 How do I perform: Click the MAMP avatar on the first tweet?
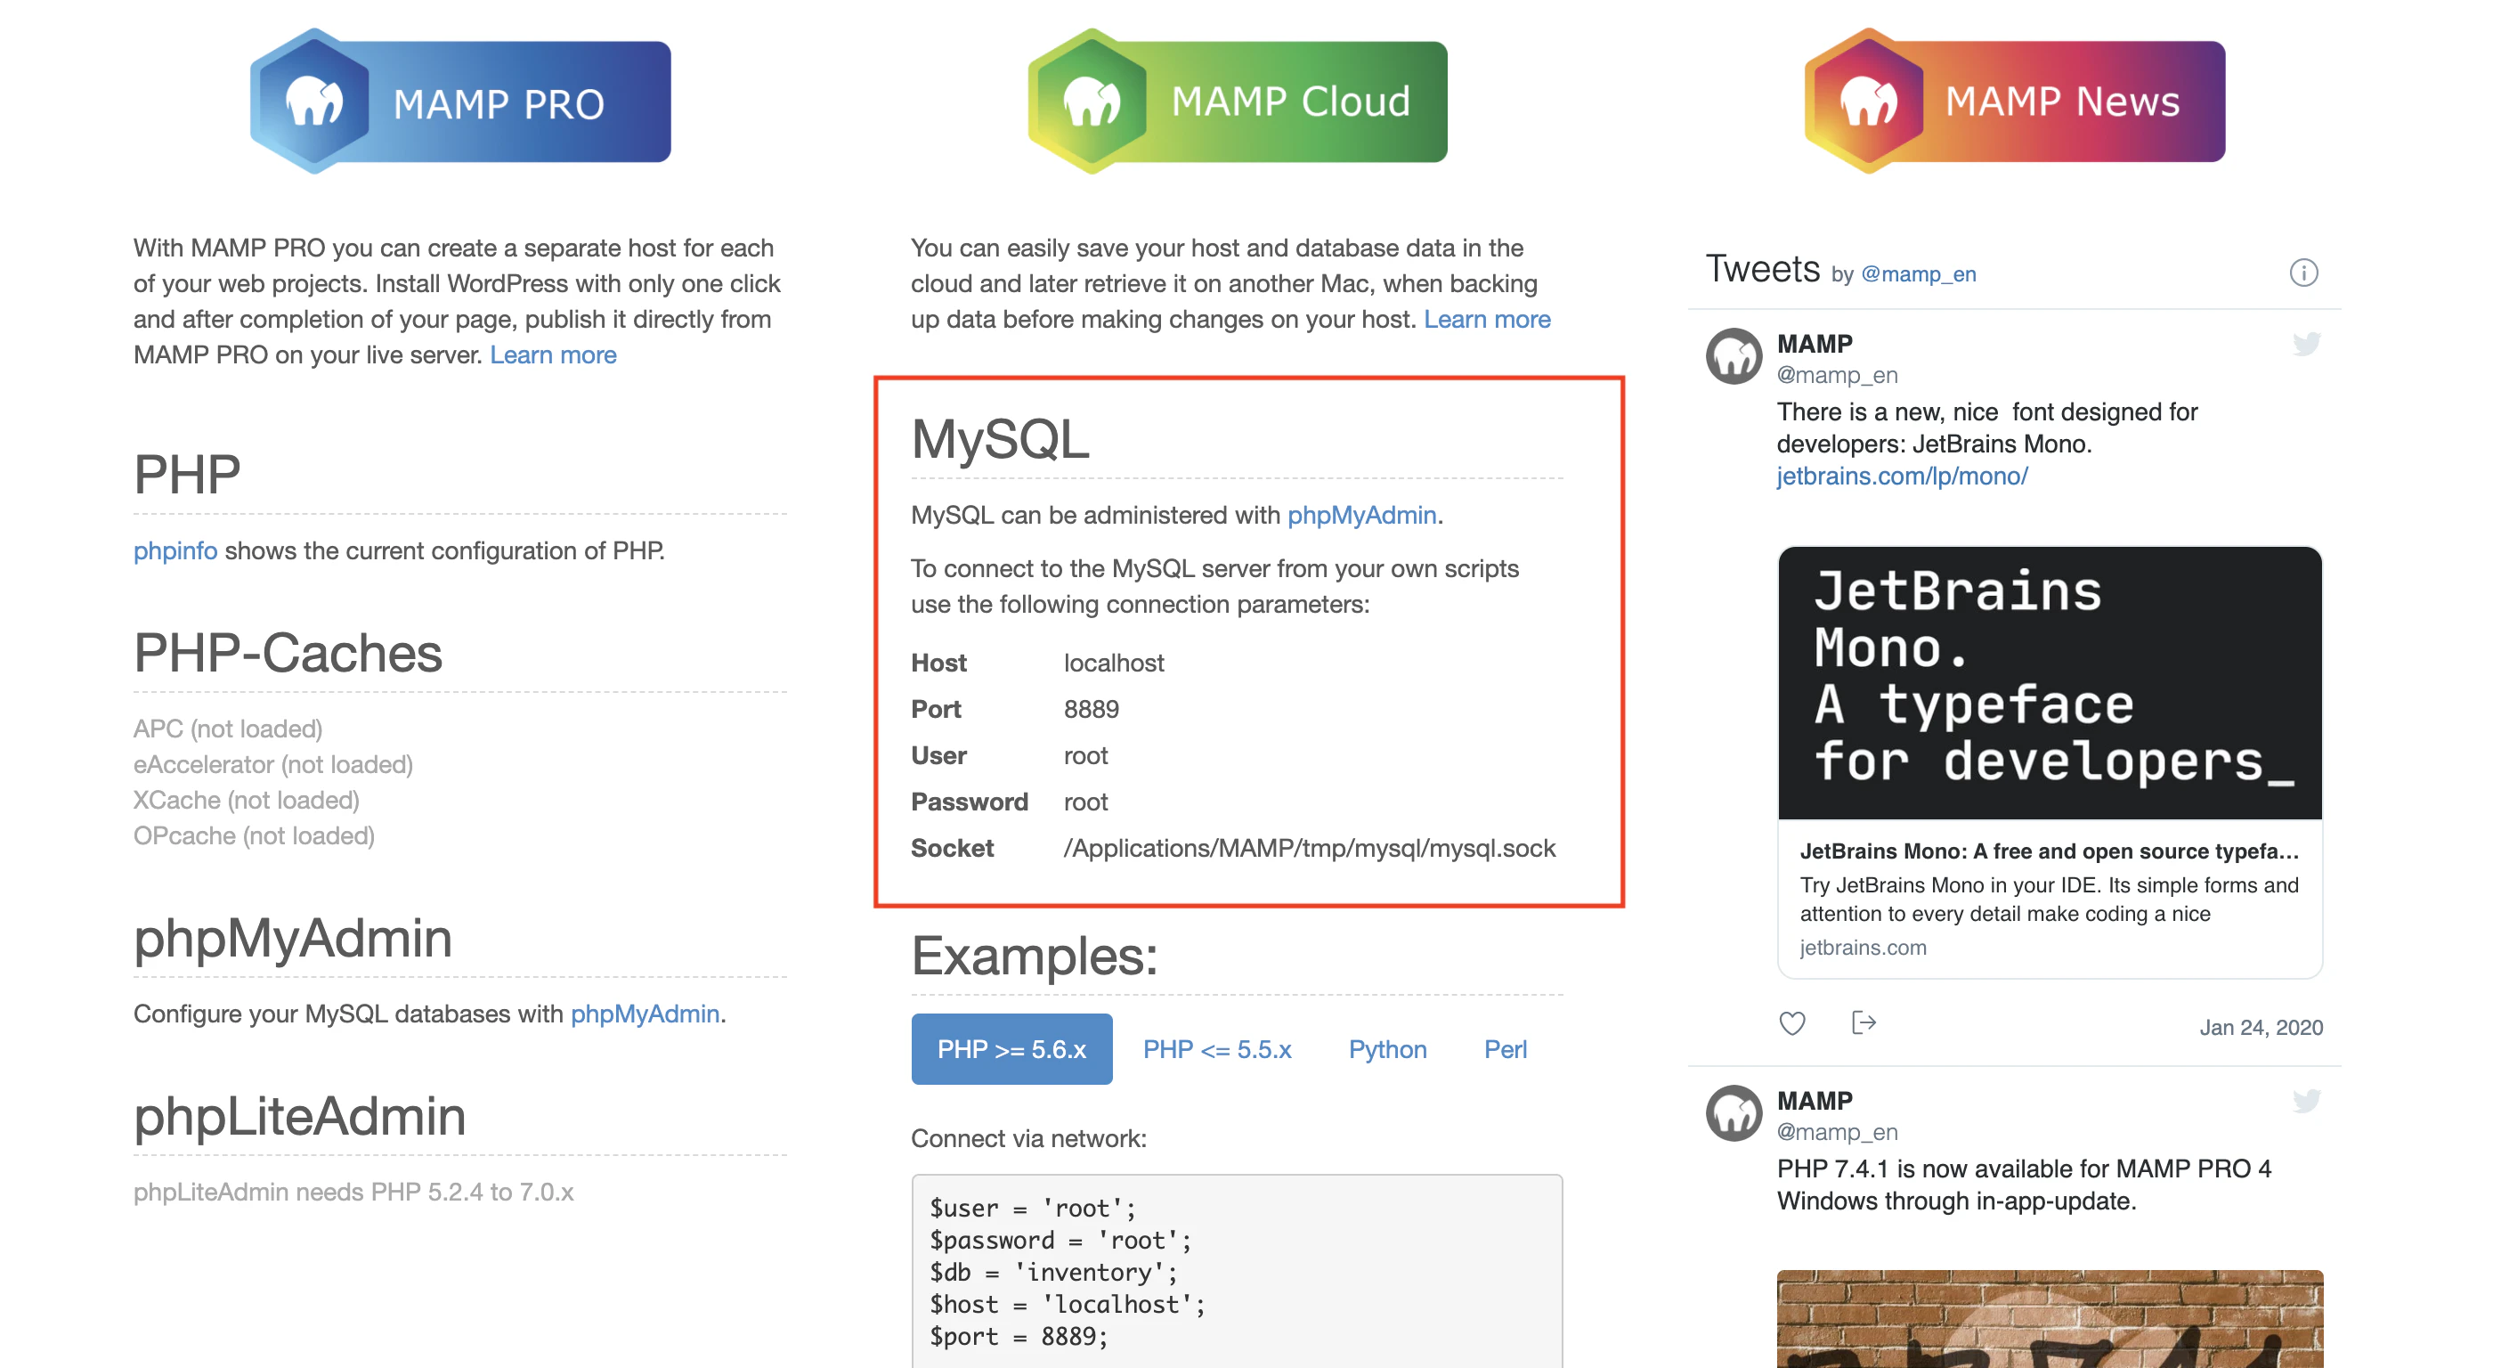pyautogui.click(x=1734, y=356)
